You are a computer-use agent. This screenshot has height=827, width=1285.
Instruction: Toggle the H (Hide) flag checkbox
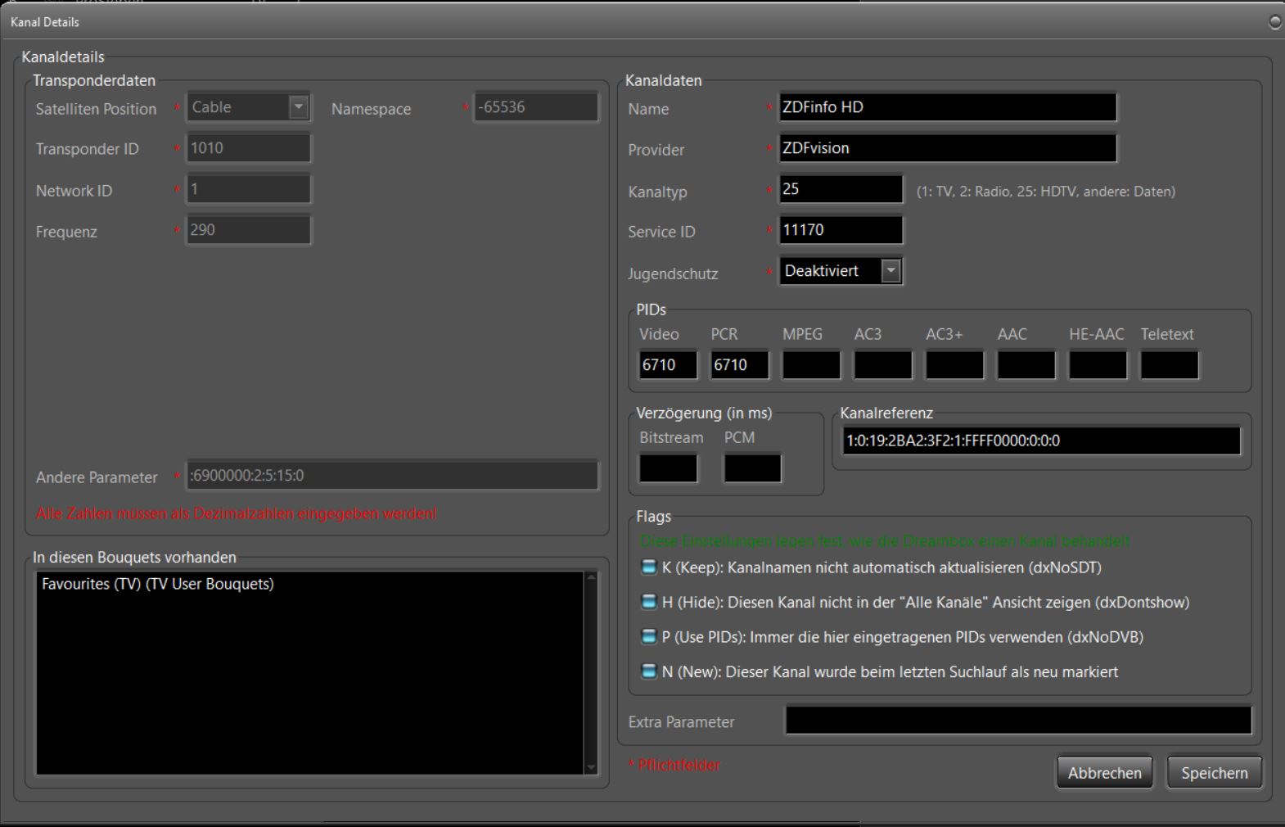point(648,602)
